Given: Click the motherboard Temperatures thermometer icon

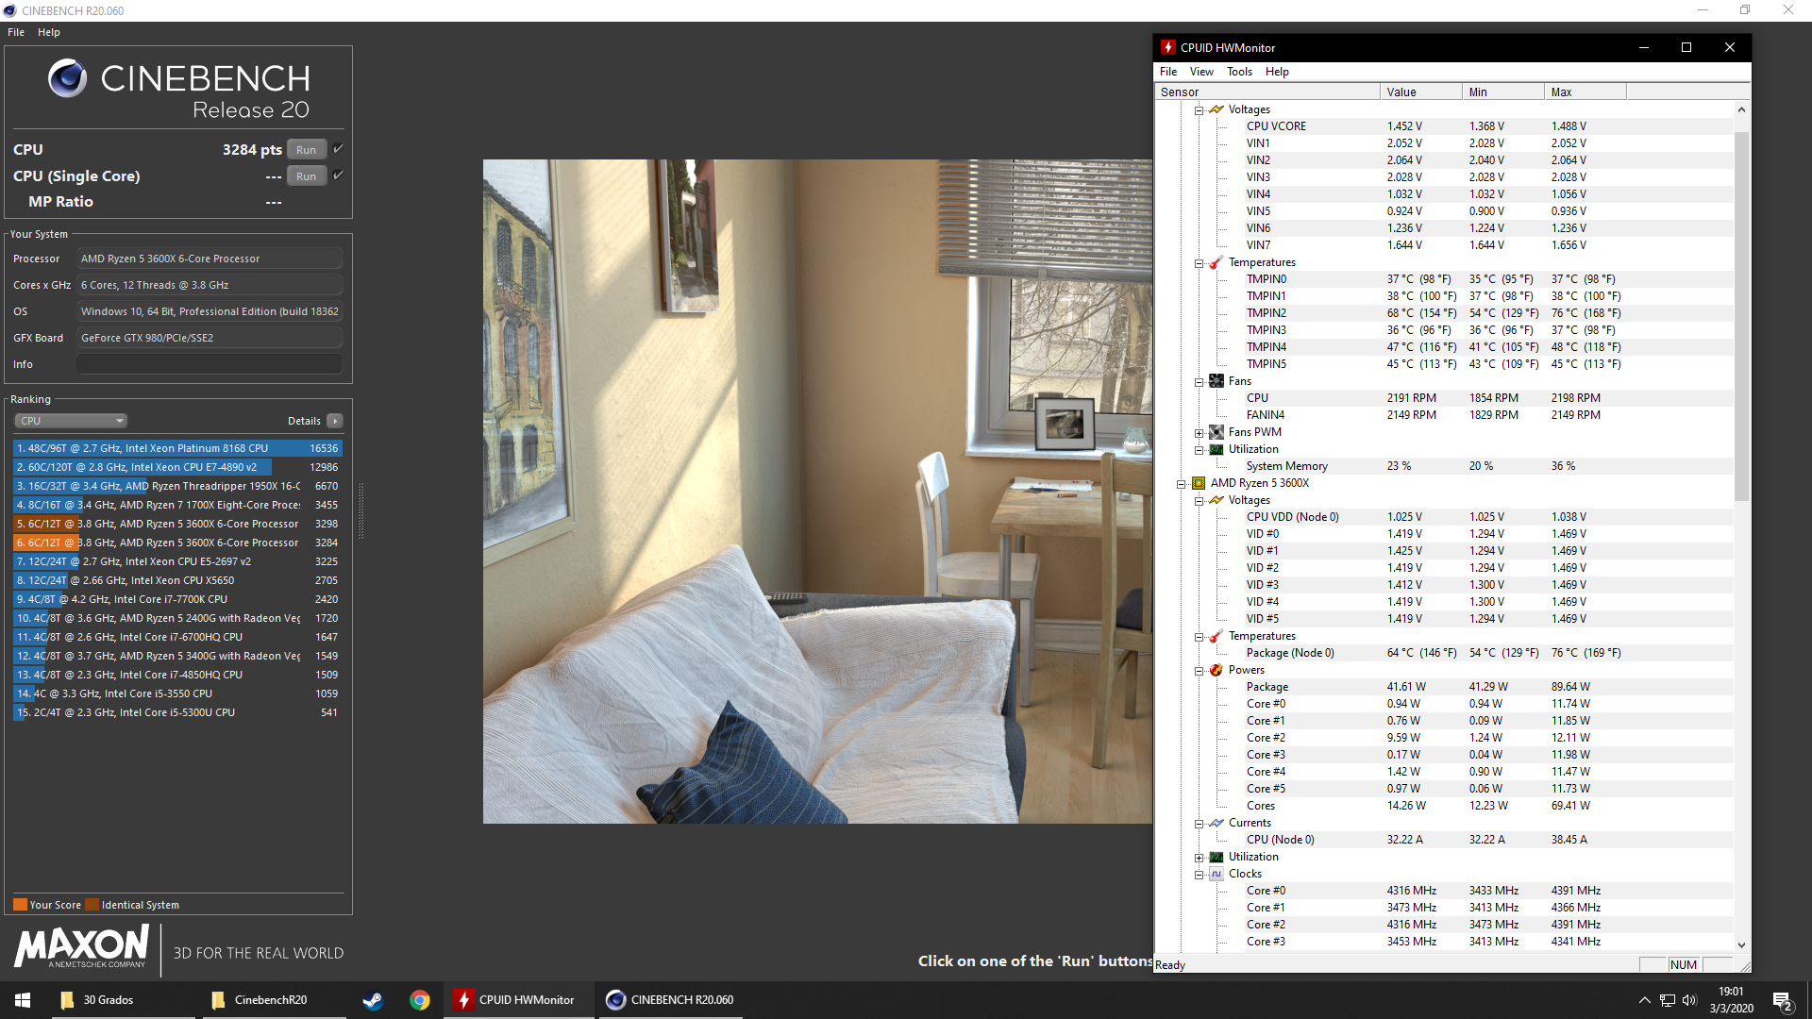Looking at the screenshot, I should tap(1216, 262).
